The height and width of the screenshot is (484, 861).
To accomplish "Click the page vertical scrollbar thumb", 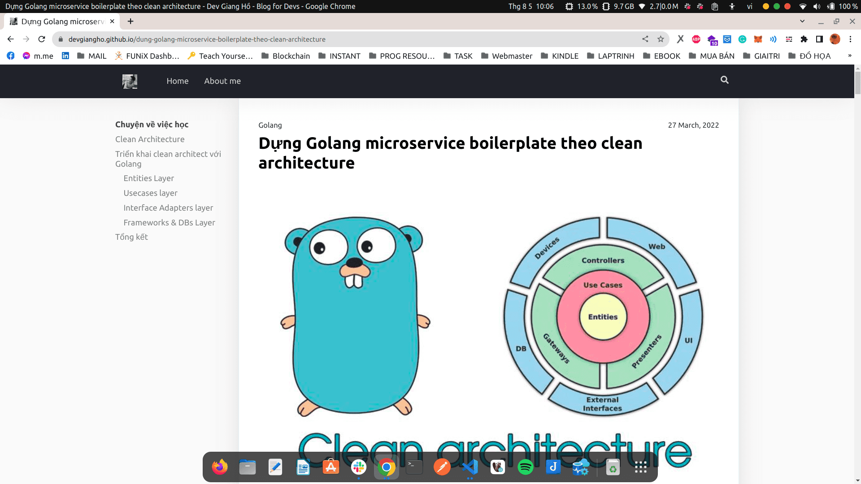I will (x=857, y=83).
